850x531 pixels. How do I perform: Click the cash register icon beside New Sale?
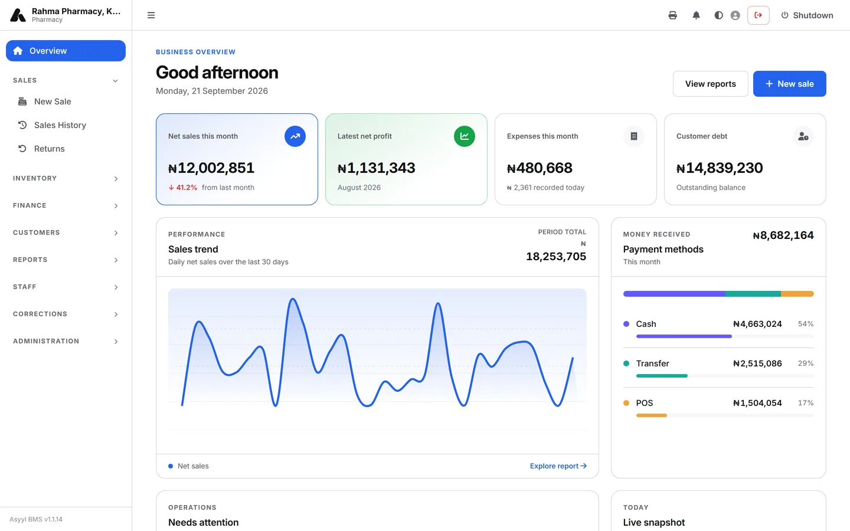coord(22,101)
